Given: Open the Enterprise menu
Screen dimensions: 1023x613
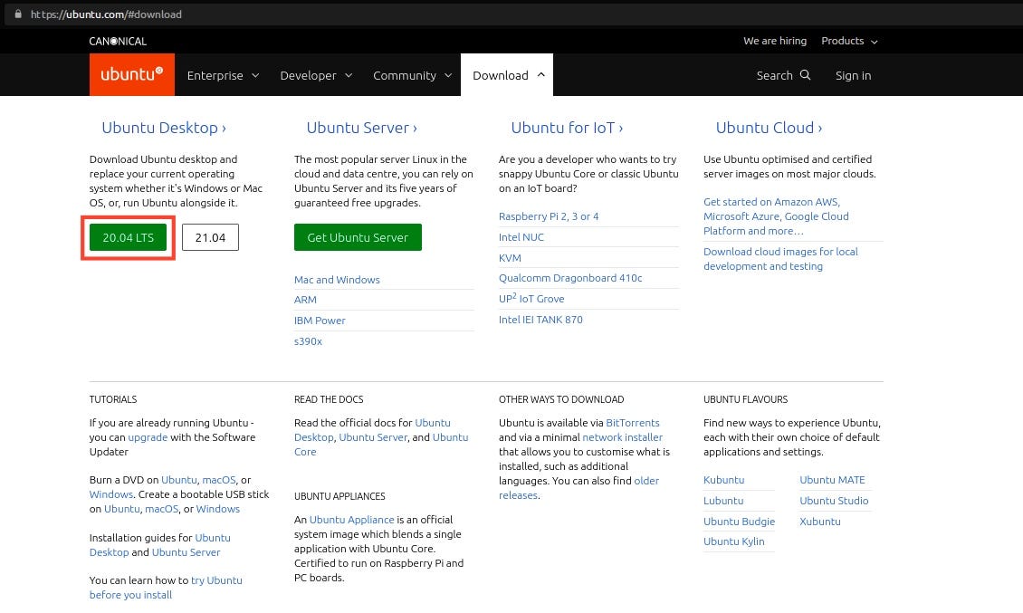Looking at the screenshot, I should [223, 75].
